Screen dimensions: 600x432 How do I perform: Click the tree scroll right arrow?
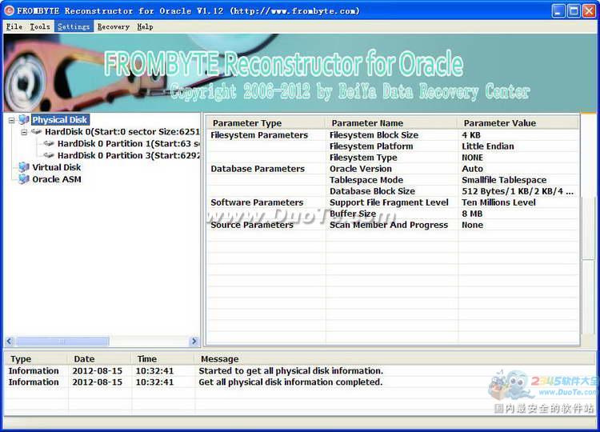[x=194, y=341]
